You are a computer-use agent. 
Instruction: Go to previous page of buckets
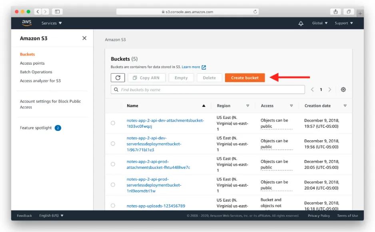312,90
